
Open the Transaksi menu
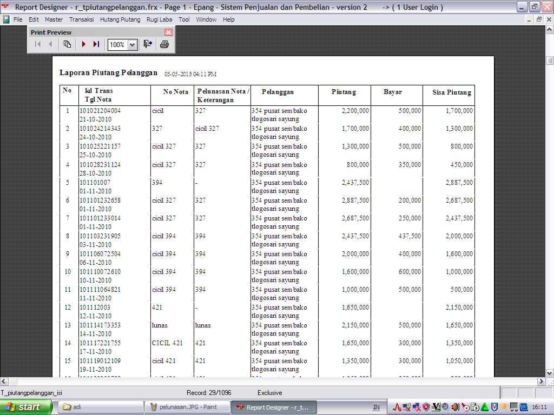click(82, 19)
